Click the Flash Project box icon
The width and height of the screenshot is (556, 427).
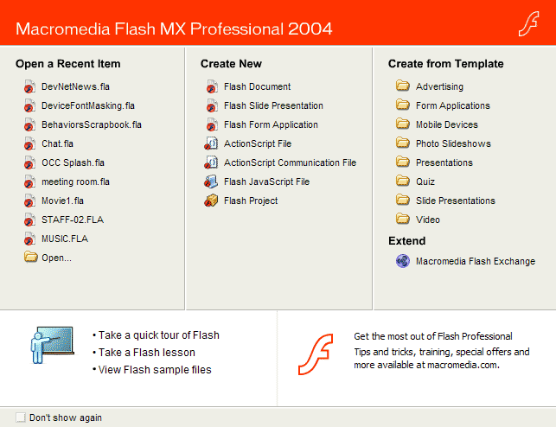211,201
